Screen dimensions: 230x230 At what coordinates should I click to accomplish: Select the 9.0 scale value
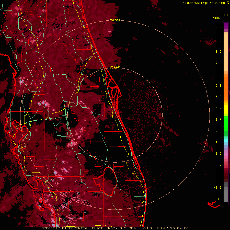pos(218,40)
